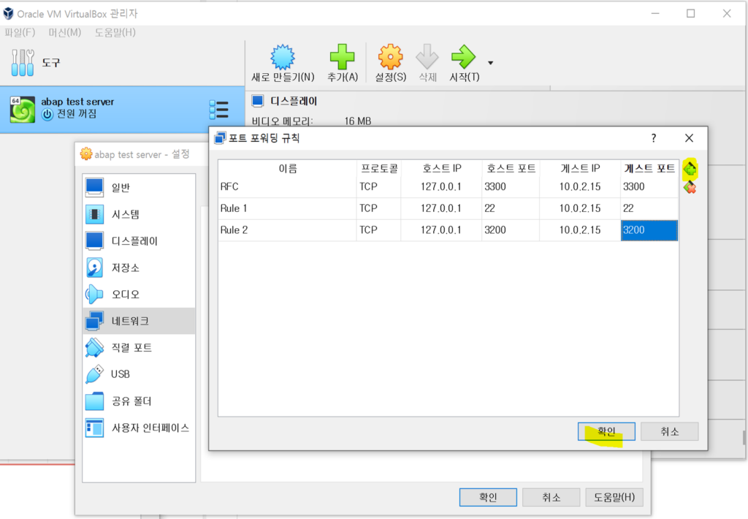Screen dimensions: 748x519
Task: Click 확인 in the settings window
Action: click(x=488, y=498)
